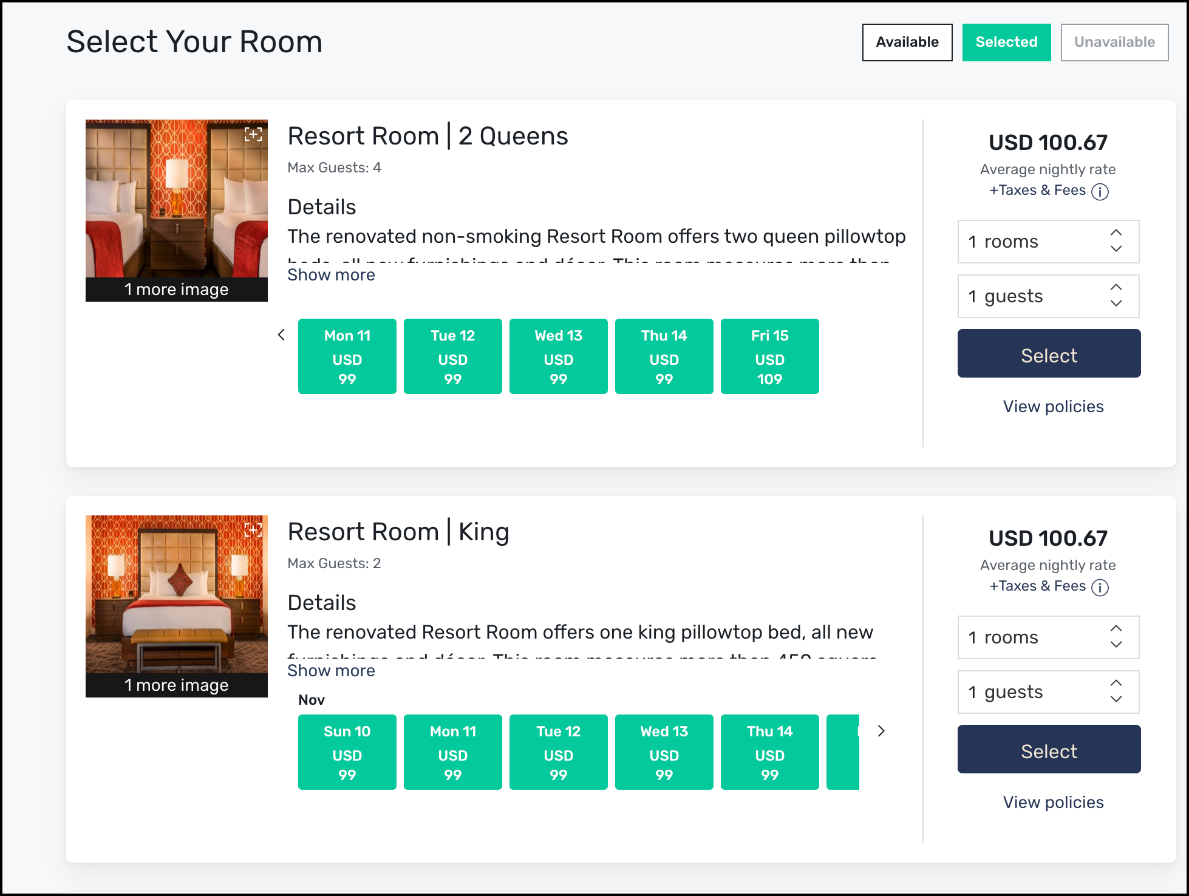Image resolution: width=1189 pixels, height=896 pixels.
Task: Pick Fri 15 USD 109 date for 2 Queens
Action: pyautogui.click(x=769, y=356)
